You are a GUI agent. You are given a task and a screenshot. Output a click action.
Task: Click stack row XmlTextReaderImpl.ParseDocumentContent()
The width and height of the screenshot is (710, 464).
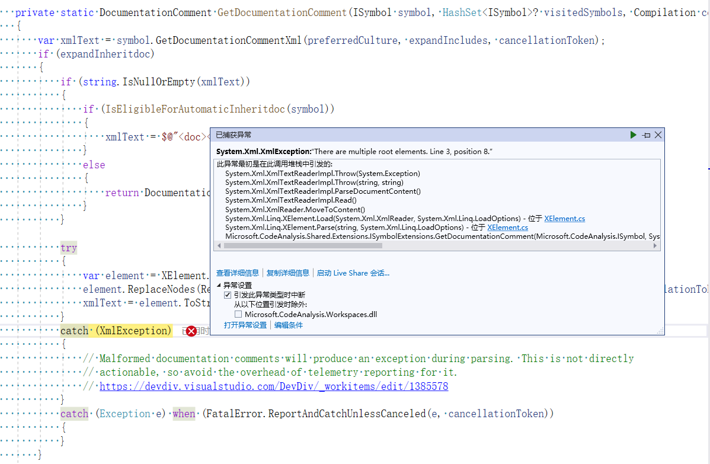323,191
